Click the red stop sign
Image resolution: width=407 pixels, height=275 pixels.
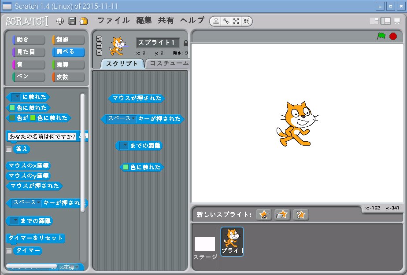[393, 36]
